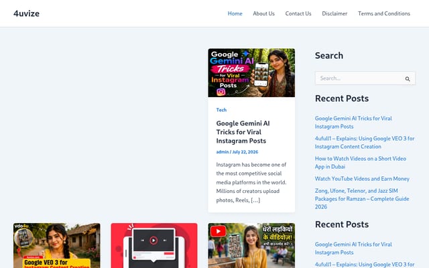Open How to Watch Videos in Dubai link
The width and height of the screenshot is (429, 268).
coord(361,162)
